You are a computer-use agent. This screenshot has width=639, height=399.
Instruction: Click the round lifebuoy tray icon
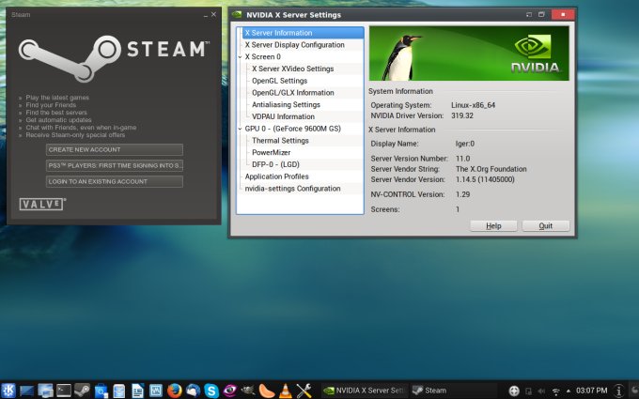pyautogui.click(x=514, y=391)
